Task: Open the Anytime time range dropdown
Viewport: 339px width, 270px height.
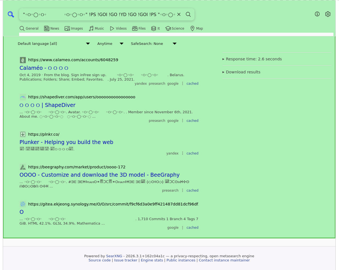Action: point(110,44)
